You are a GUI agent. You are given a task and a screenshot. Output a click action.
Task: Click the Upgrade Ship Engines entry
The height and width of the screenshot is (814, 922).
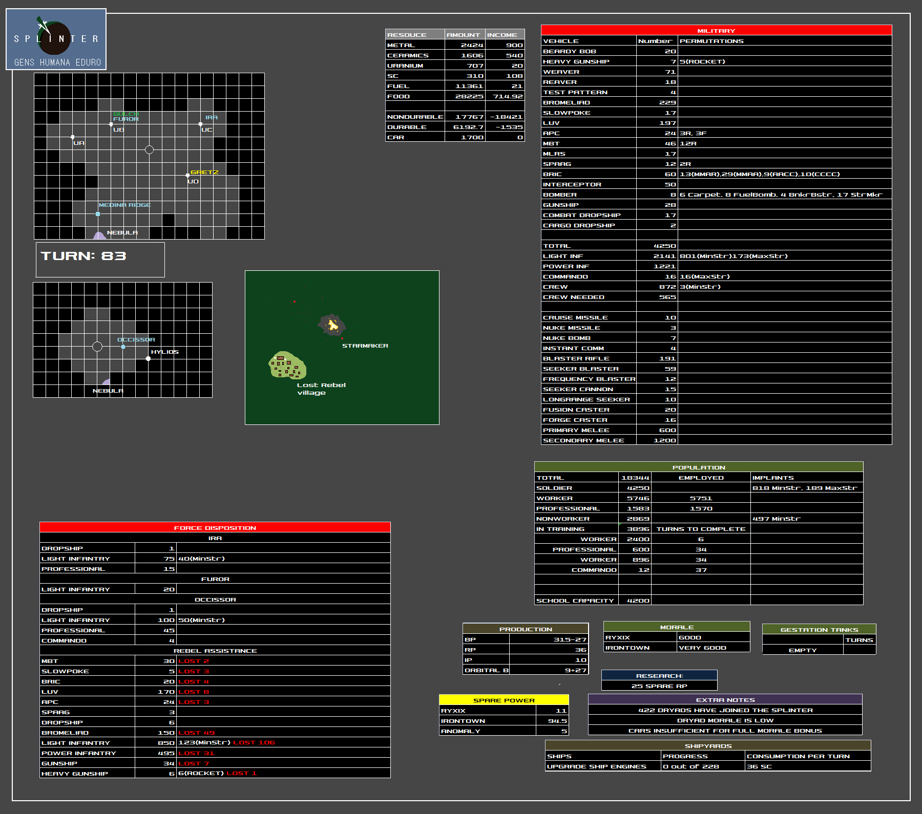point(597,766)
